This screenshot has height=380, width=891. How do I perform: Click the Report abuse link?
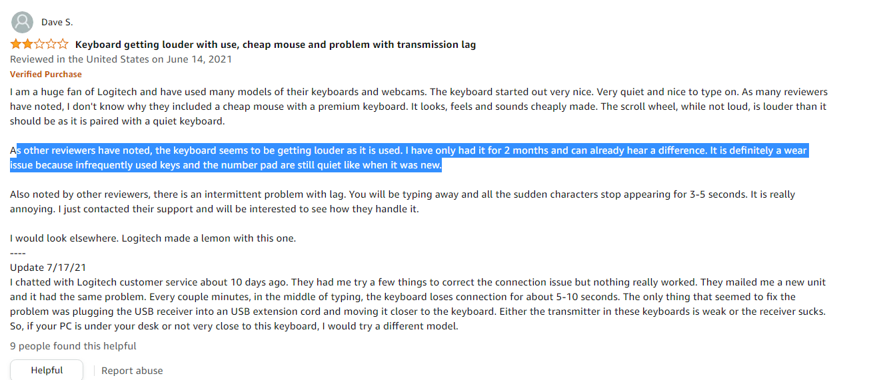(x=132, y=371)
